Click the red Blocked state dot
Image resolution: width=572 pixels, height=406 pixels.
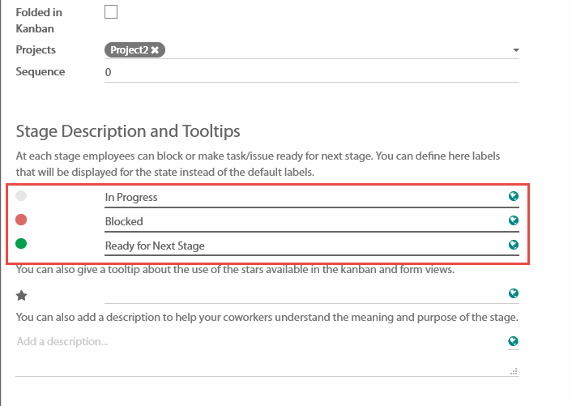(21, 220)
